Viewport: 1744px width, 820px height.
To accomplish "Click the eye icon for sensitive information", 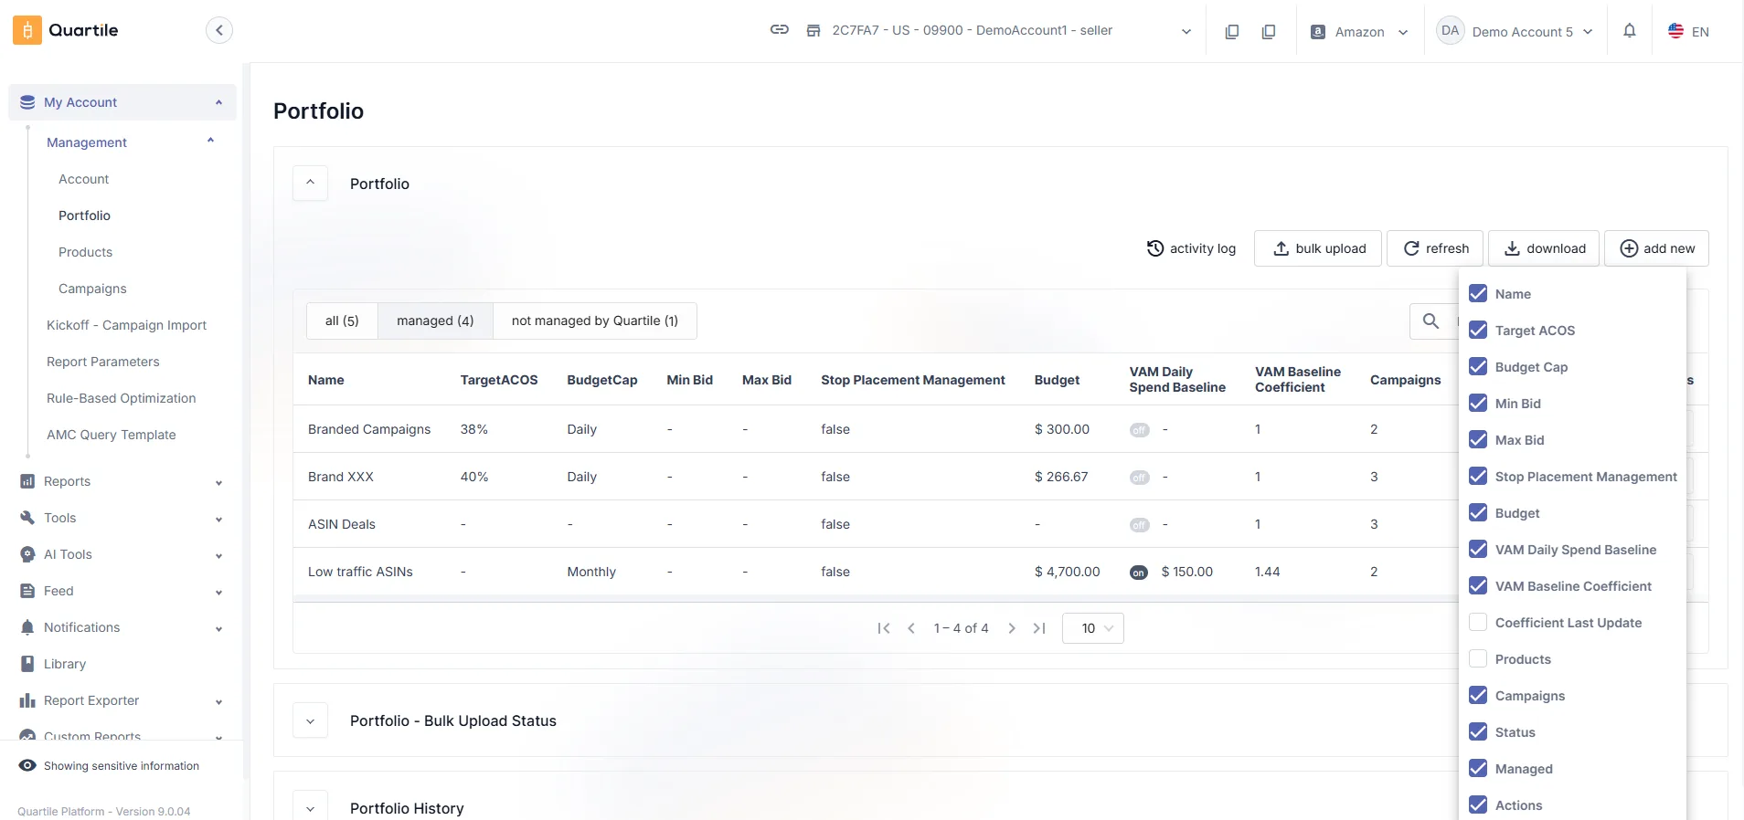I will pos(27,765).
